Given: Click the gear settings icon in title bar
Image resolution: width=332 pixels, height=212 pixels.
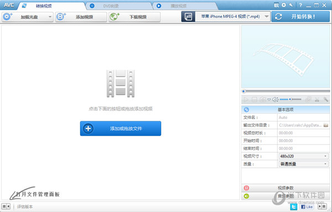Looking at the screenshot, I should pos(284,5).
